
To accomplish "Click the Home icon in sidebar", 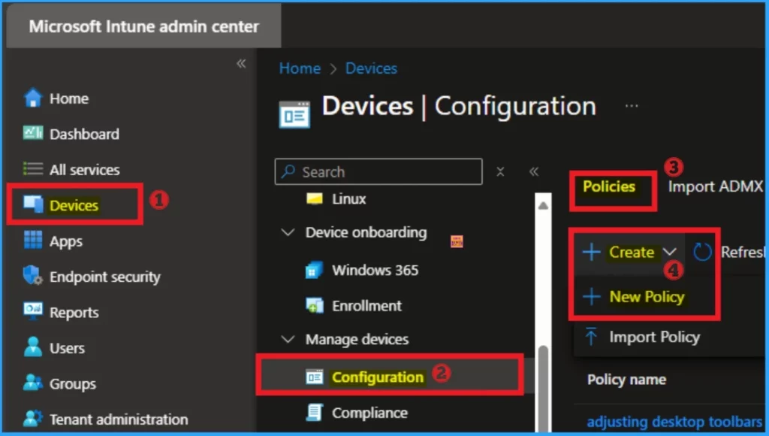I will (33, 98).
